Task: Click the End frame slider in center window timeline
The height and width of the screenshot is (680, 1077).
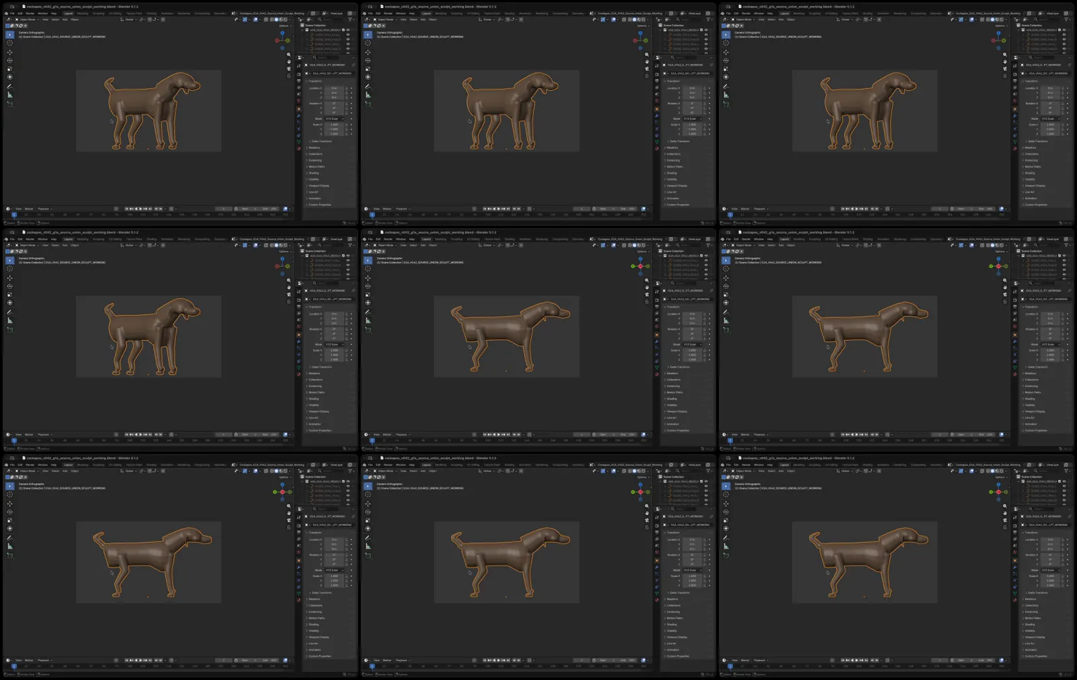Action: (x=629, y=434)
